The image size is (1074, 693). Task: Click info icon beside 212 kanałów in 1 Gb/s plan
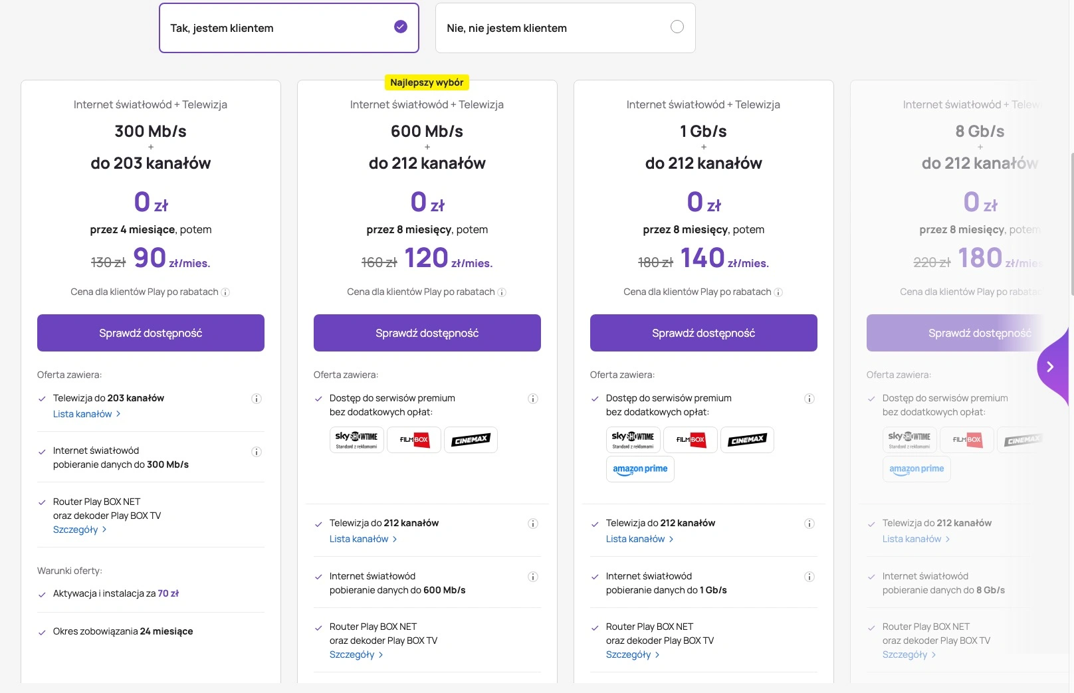coord(809,524)
